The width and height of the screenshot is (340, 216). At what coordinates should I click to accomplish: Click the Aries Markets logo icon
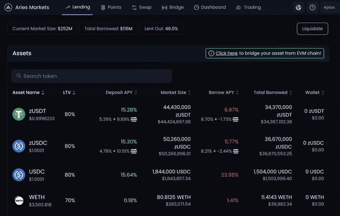pos(8,7)
